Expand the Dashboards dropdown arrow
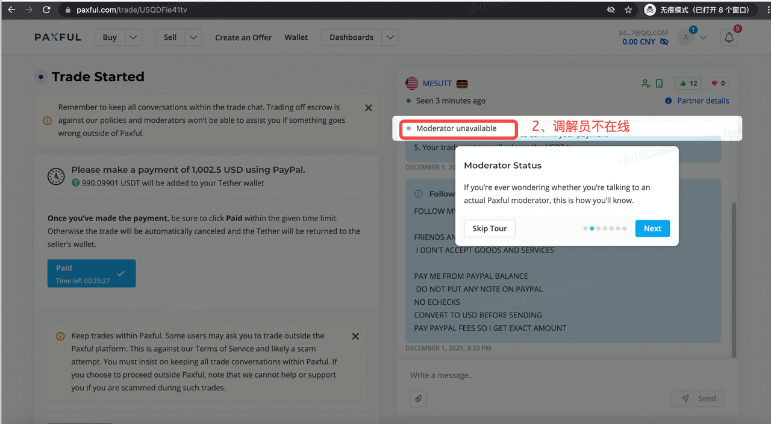 tap(390, 37)
